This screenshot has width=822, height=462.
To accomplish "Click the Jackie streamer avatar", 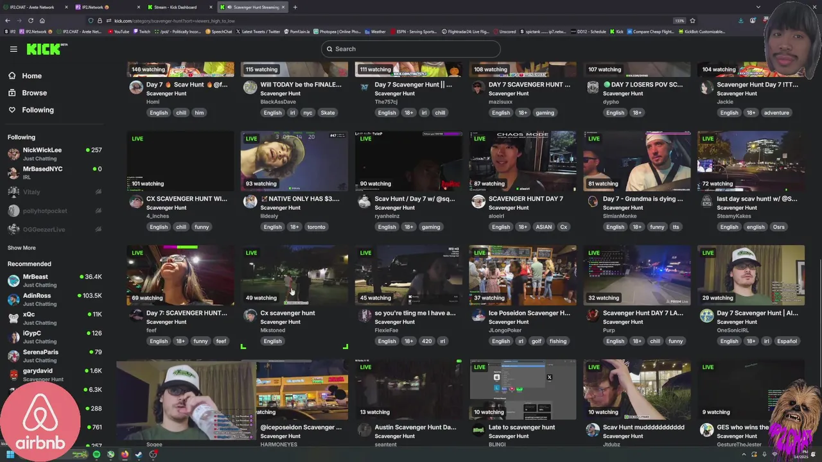I will [706, 88].
